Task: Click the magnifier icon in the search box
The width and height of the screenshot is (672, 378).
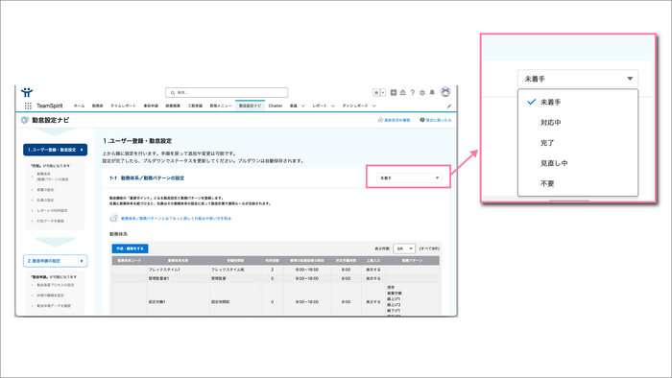Action: (x=173, y=92)
